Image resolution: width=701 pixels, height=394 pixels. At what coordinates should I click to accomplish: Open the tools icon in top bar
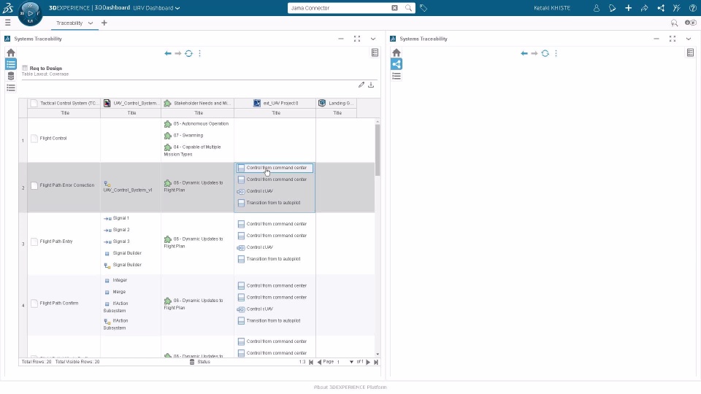click(x=676, y=8)
